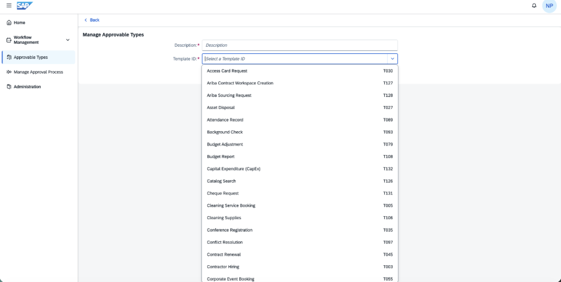Click the Description input field
Image resolution: width=561 pixels, height=282 pixels.
[300, 45]
